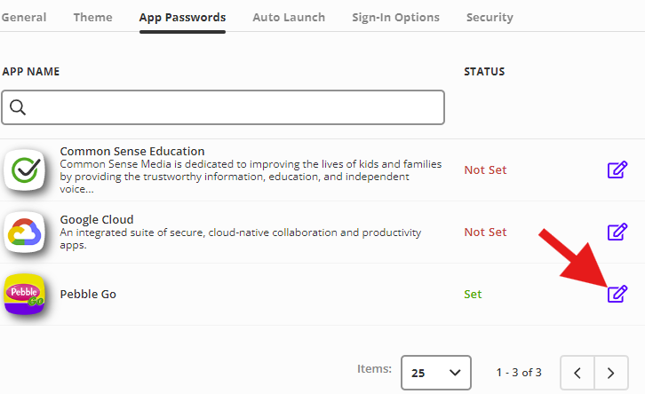Click the Google Cloud app logo
This screenshot has height=394, width=645.
tap(24, 232)
